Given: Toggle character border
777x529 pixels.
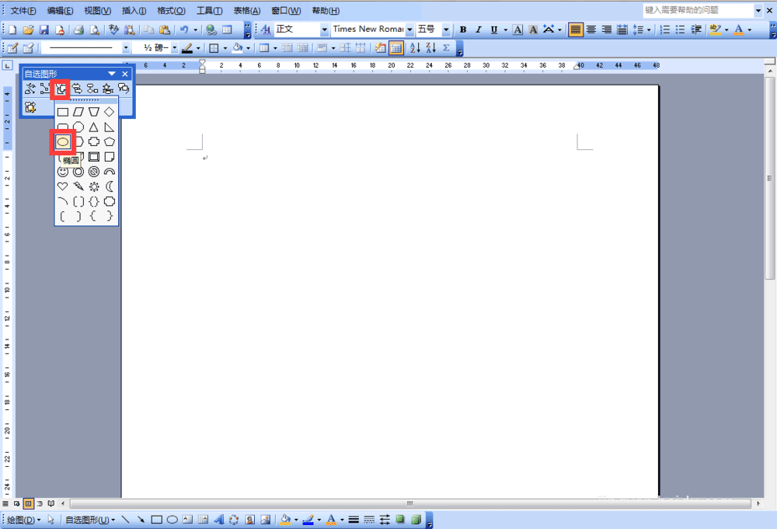Looking at the screenshot, I should [x=517, y=30].
